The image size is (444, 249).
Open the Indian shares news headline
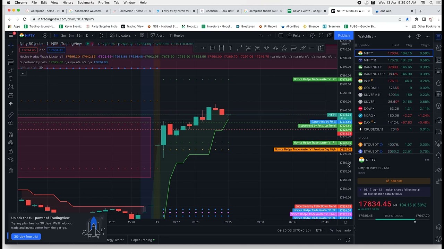click(394, 192)
